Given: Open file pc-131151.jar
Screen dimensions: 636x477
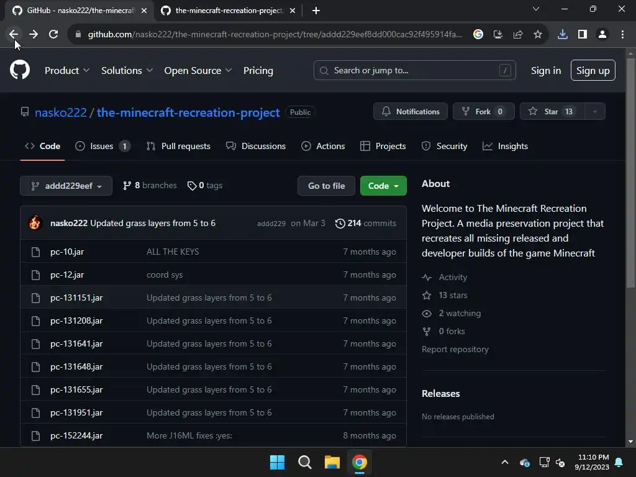Looking at the screenshot, I should click(76, 298).
